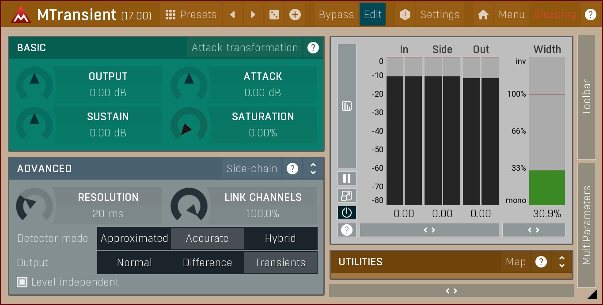Screen dimensions: 603x305
Task: Adjust the Attack knob
Action: (189, 83)
